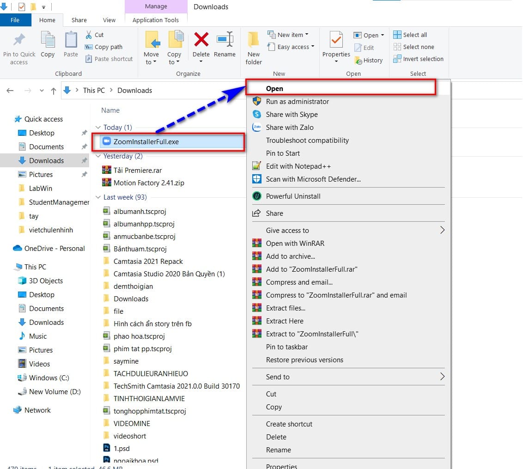Click Powerful Uninstall entry
523x469 pixels.
click(348, 196)
